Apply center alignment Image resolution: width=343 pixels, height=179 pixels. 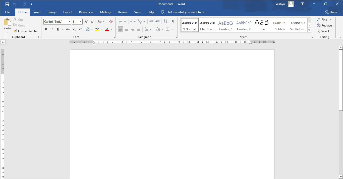(127, 29)
